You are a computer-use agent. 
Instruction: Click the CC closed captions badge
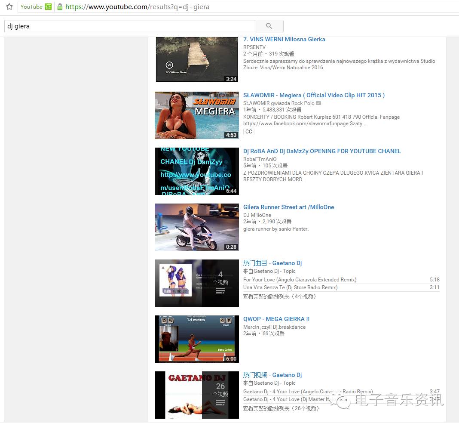click(x=248, y=132)
